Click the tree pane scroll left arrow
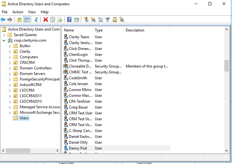 click(x=3, y=151)
